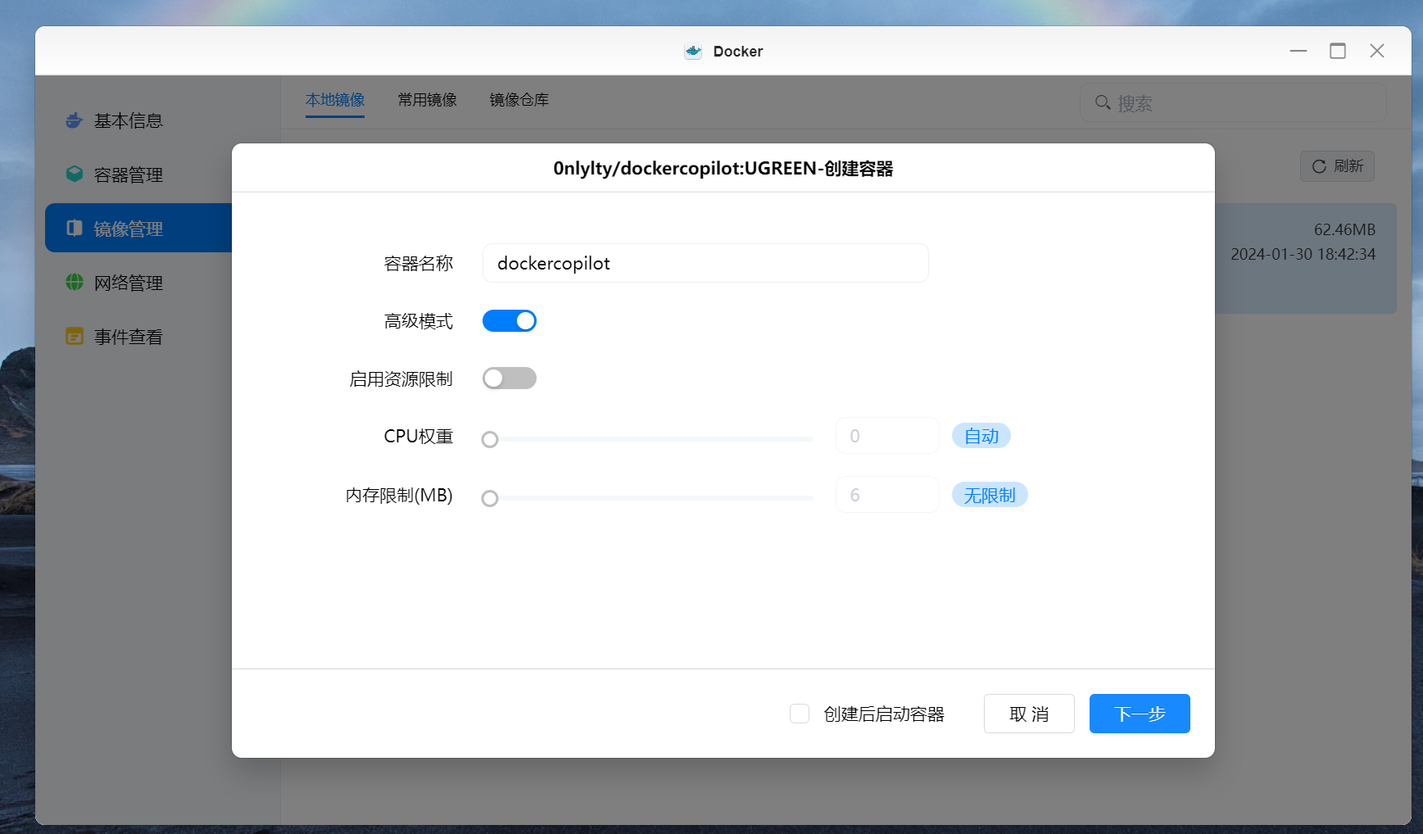Click the 容器名称 input field
1423x834 pixels.
point(705,263)
